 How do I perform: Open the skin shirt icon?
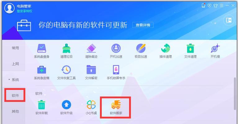click(x=215, y=6)
